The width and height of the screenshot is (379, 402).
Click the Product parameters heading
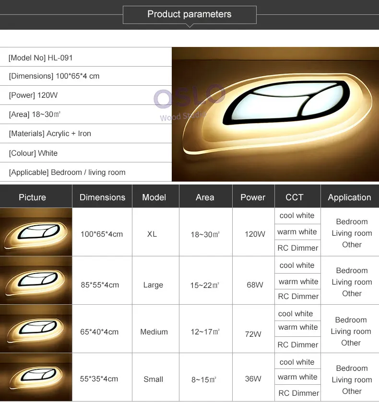189,14
